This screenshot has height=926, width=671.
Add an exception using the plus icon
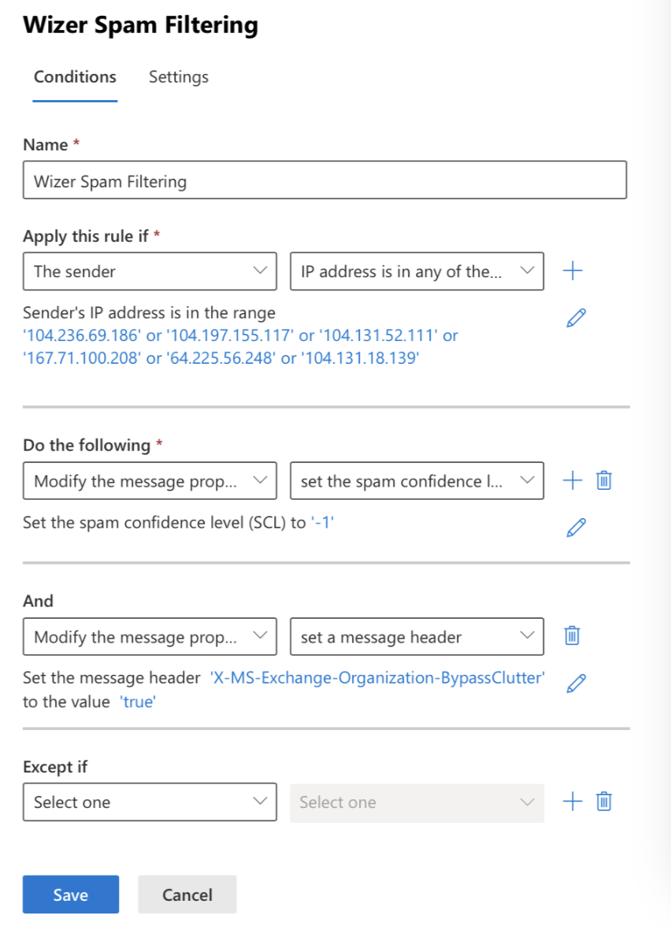click(x=573, y=802)
